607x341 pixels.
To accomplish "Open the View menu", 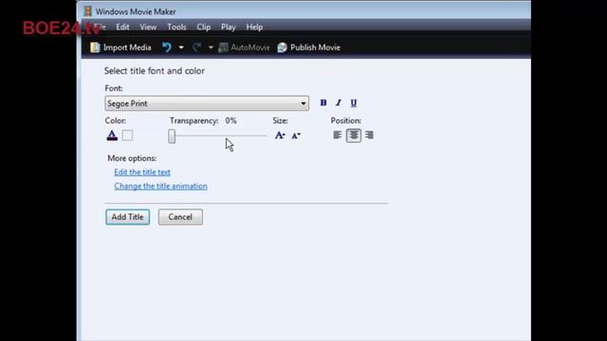I will [148, 27].
